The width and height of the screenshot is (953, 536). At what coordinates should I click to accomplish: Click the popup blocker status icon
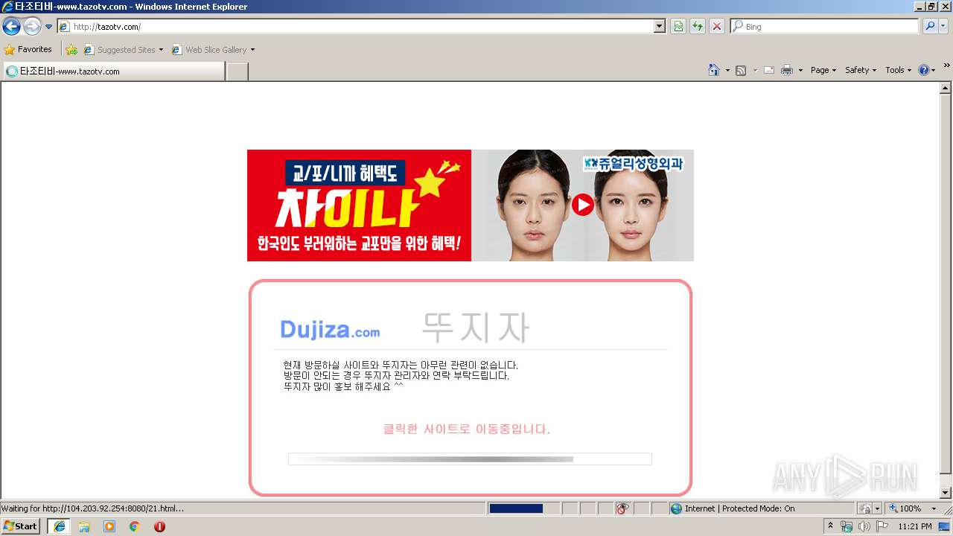click(x=623, y=508)
